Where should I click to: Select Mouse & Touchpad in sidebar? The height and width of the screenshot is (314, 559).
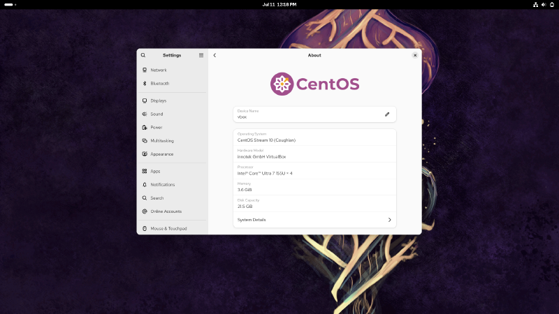tap(168, 228)
